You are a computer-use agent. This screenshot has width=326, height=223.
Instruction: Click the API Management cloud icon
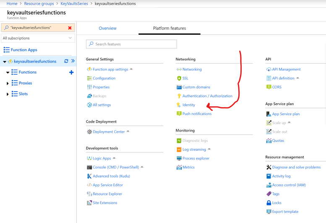coord(269,69)
